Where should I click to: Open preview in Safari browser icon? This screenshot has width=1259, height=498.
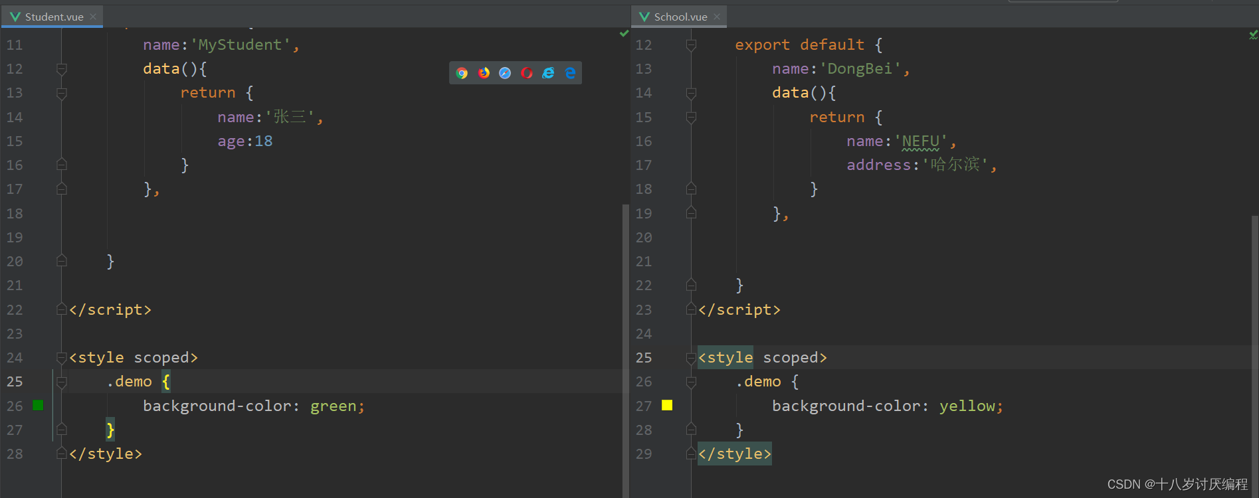[x=505, y=73]
